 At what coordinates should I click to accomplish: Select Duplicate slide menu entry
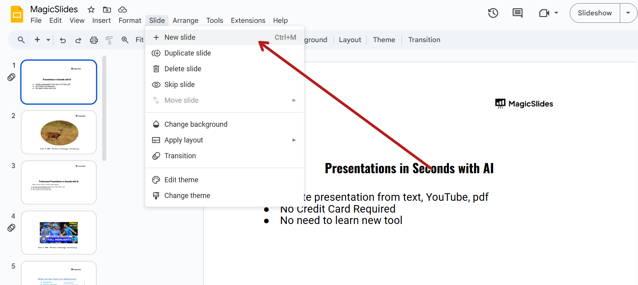pyautogui.click(x=188, y=53)
